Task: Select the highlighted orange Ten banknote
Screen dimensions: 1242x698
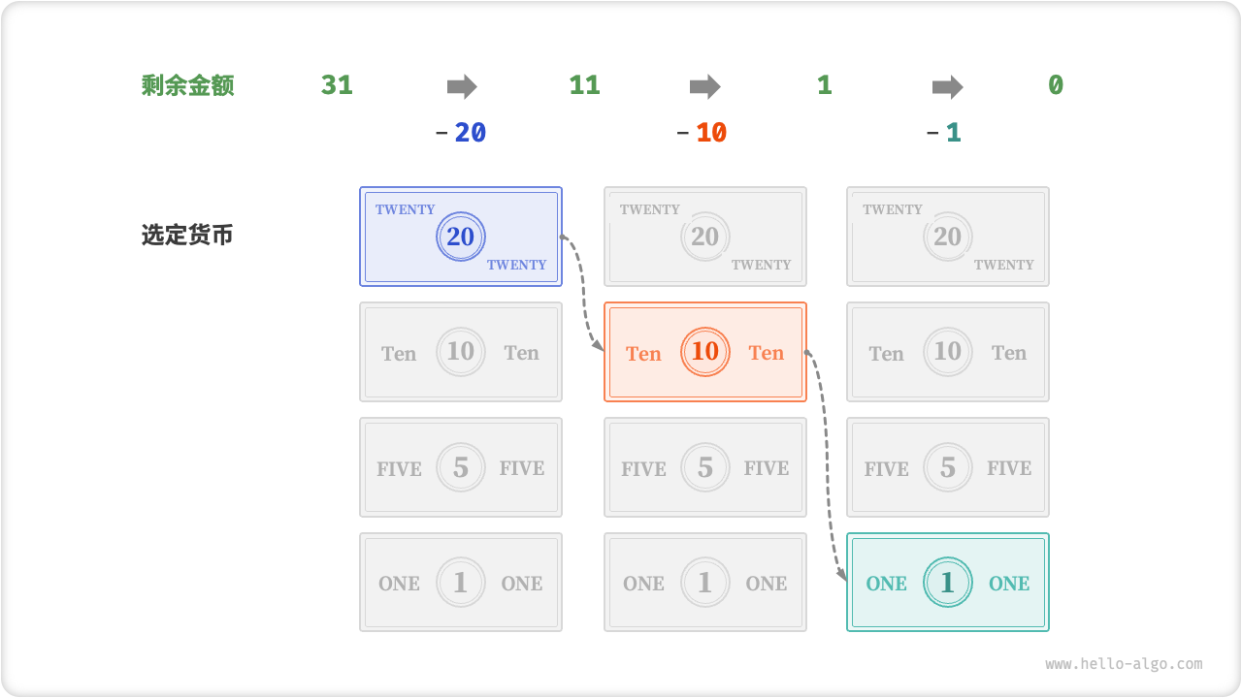Action: coord(705,352)
